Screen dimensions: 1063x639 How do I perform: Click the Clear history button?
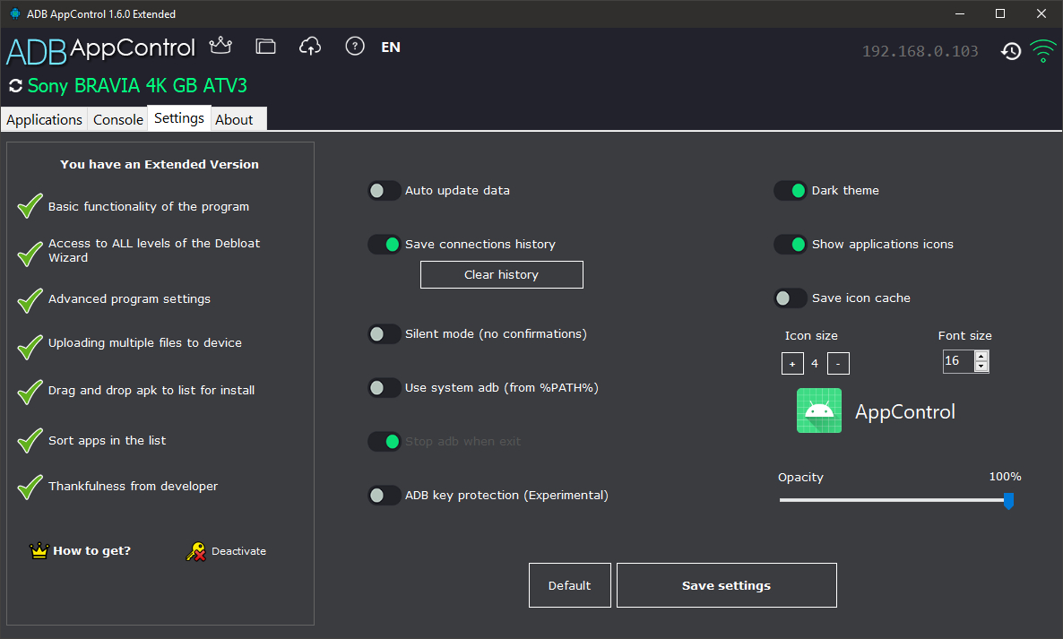(x=501, y=275)
